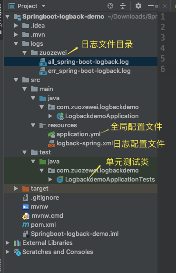Expand the target folder arrow

point(16,189)
